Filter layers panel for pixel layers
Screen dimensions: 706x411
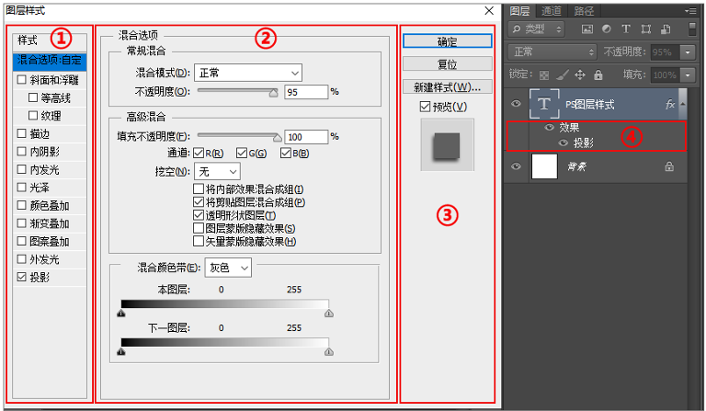587,29
